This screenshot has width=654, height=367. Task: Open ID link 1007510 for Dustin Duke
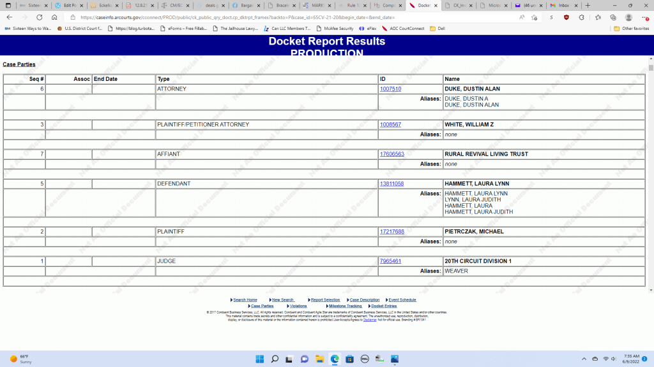click(390, 89)
